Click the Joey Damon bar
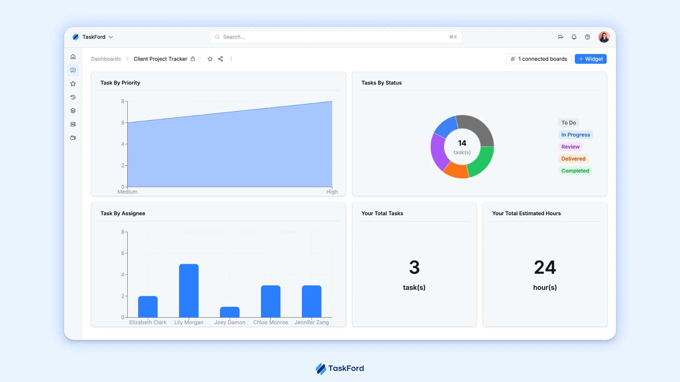This screenshot has width=680, height=382. point(229,312)
